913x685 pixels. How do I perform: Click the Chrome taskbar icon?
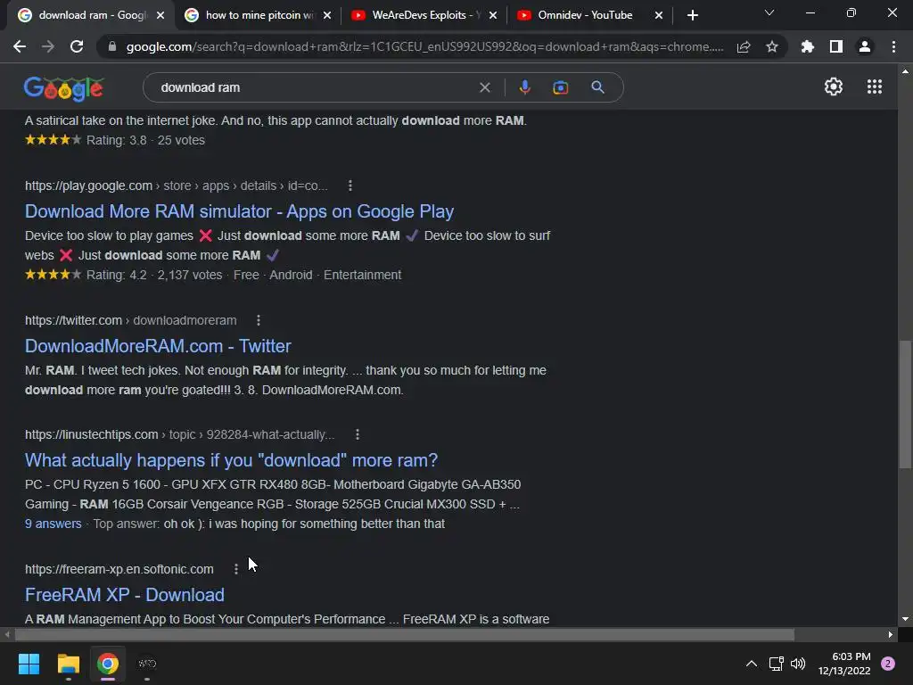(108, 664)
